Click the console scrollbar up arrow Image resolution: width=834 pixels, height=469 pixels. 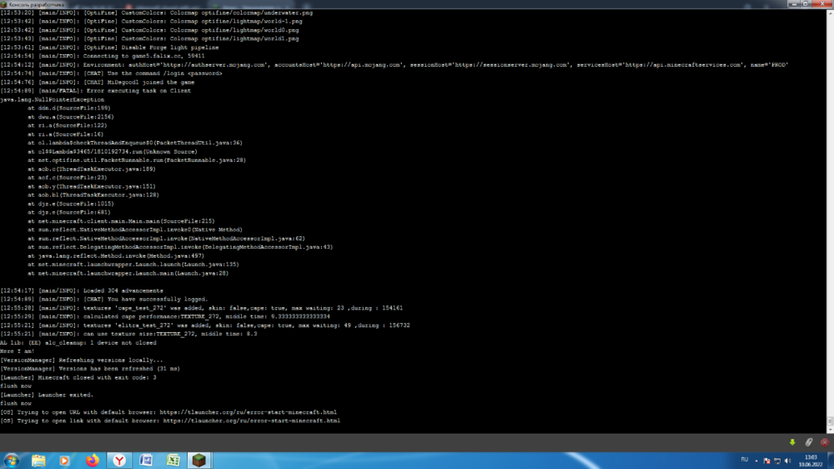[x=830, y=13]
